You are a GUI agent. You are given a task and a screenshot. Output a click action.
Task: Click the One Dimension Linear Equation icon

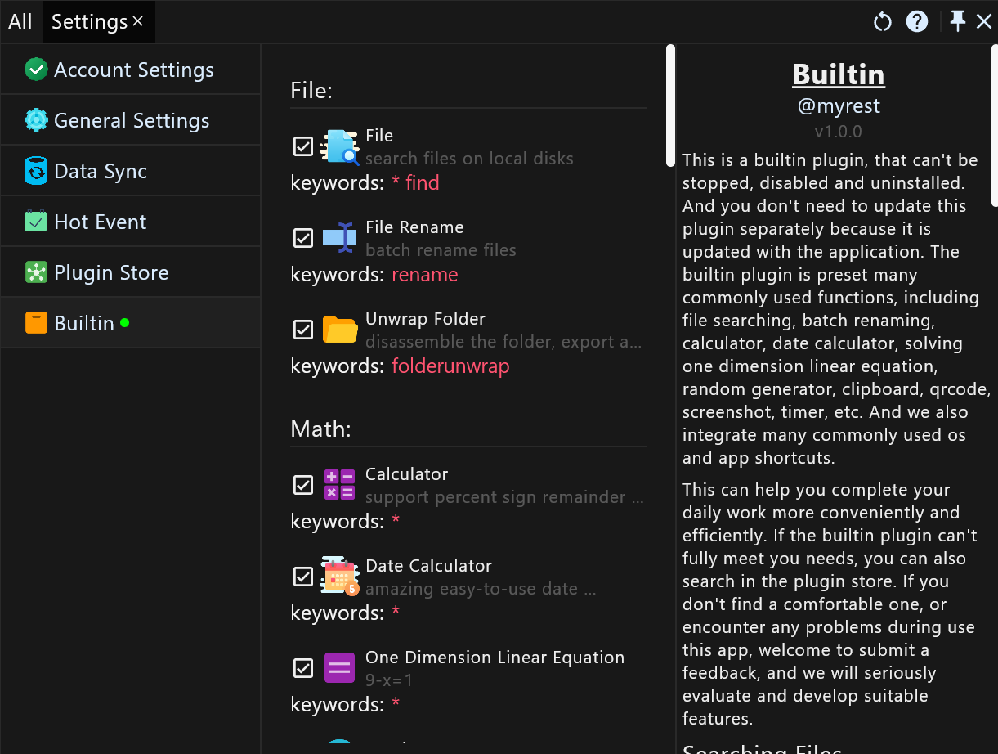click(x=339, y=668)
